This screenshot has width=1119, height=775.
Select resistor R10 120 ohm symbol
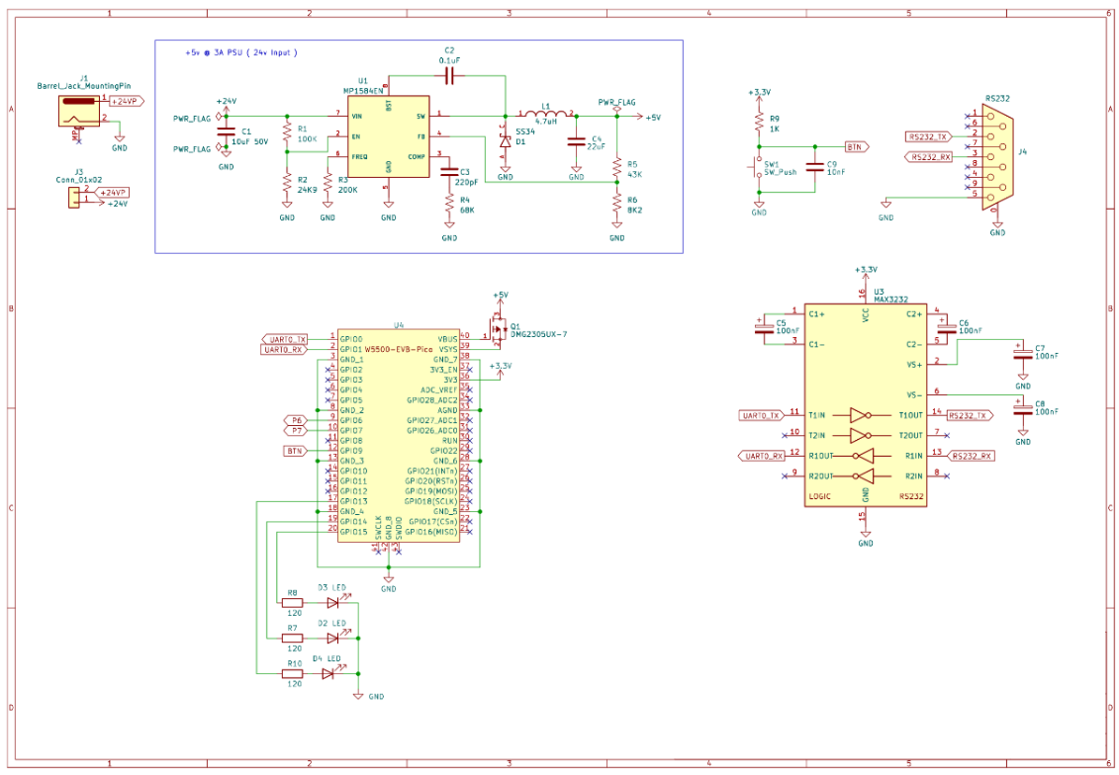pos(293,674)
